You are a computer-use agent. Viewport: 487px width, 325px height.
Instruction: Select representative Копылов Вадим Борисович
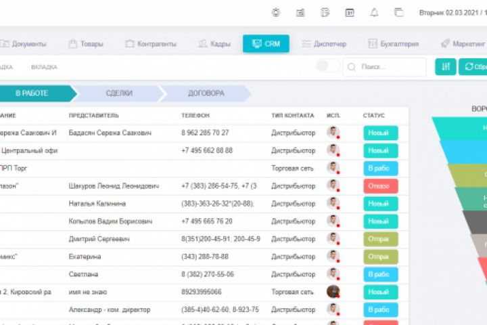[110, 221]
